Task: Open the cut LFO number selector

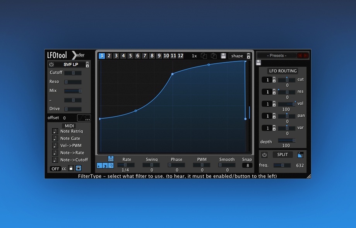Action: click(x=269, y=80)
